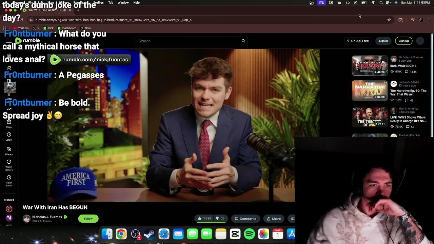
Task: Bookmark this page with the star icon
Action: coord(389,20)
